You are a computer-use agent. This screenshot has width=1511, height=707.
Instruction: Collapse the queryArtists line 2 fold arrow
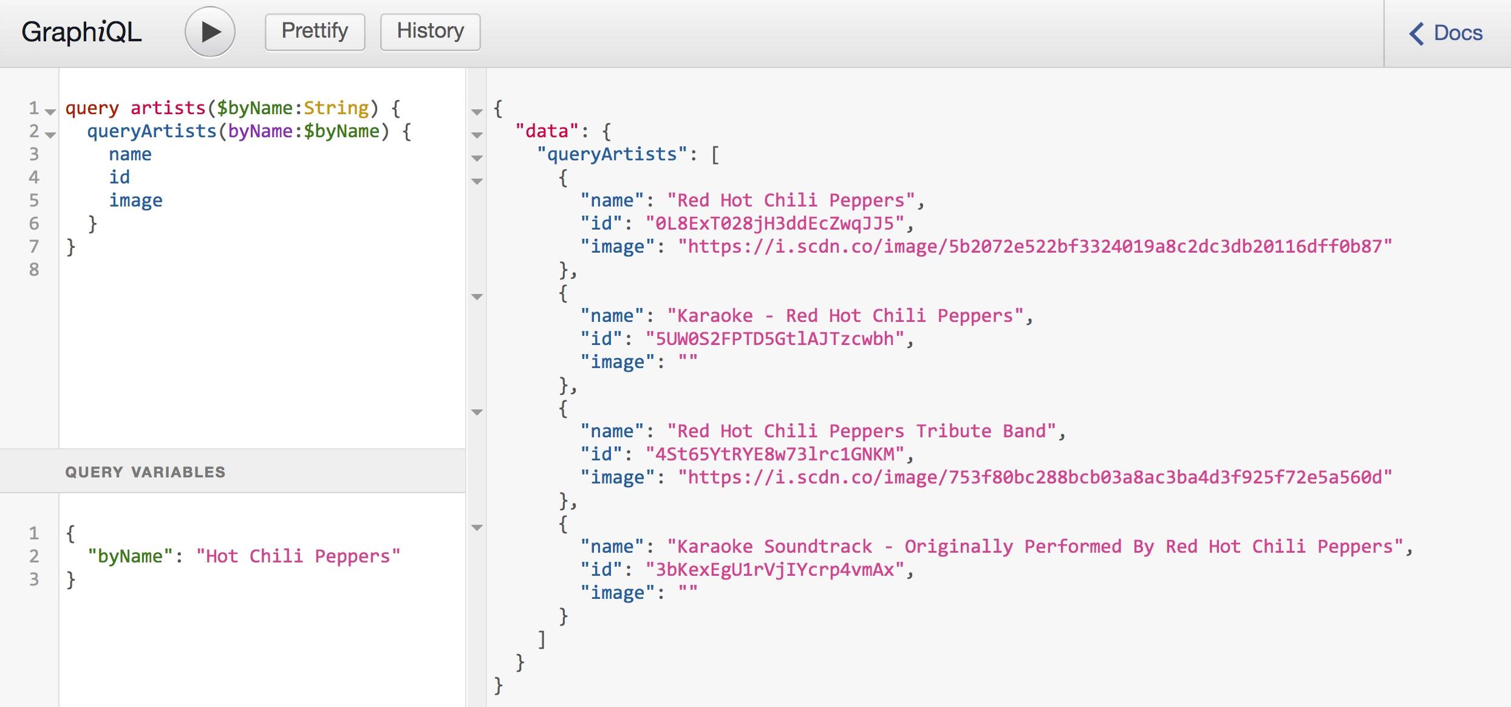coord(50,135)
